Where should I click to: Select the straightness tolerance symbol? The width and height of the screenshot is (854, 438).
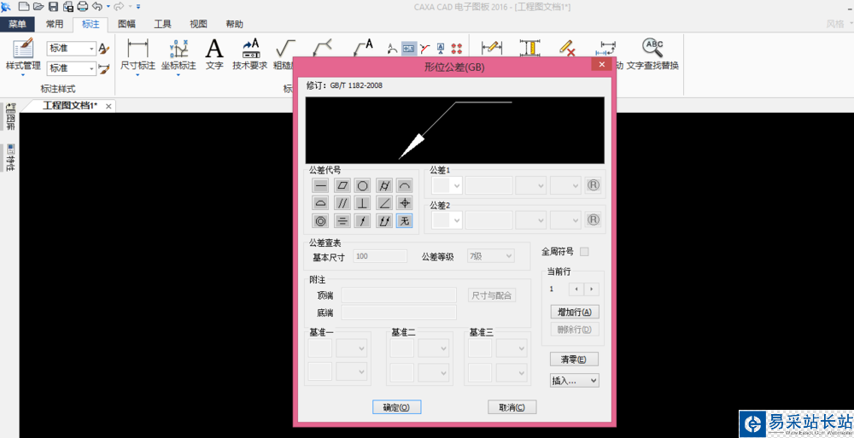tap(320, 186)
